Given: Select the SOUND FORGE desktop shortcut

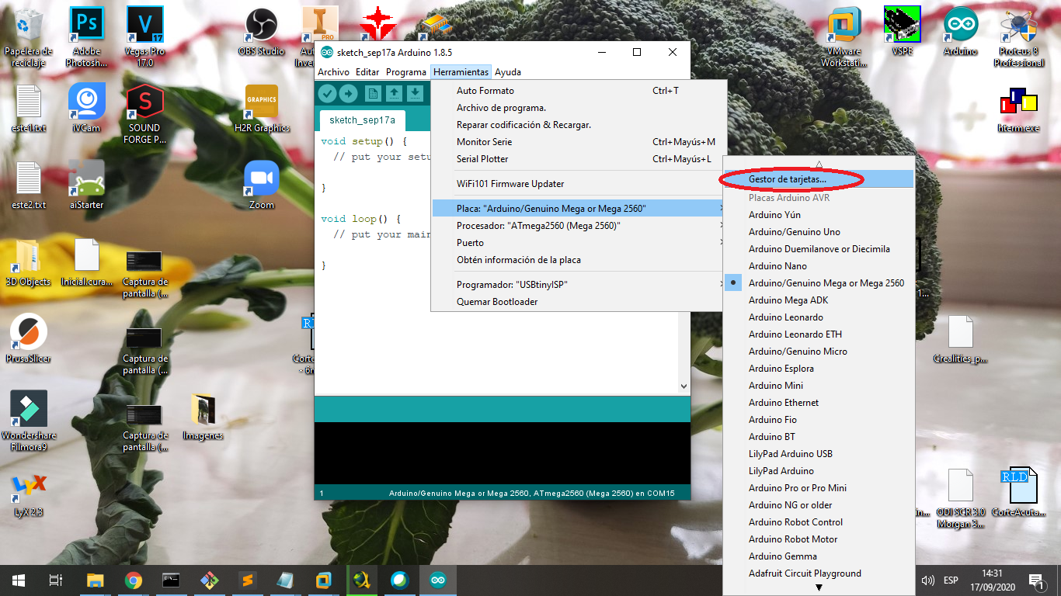Looking at the screenshot, I should coord(145,115).
